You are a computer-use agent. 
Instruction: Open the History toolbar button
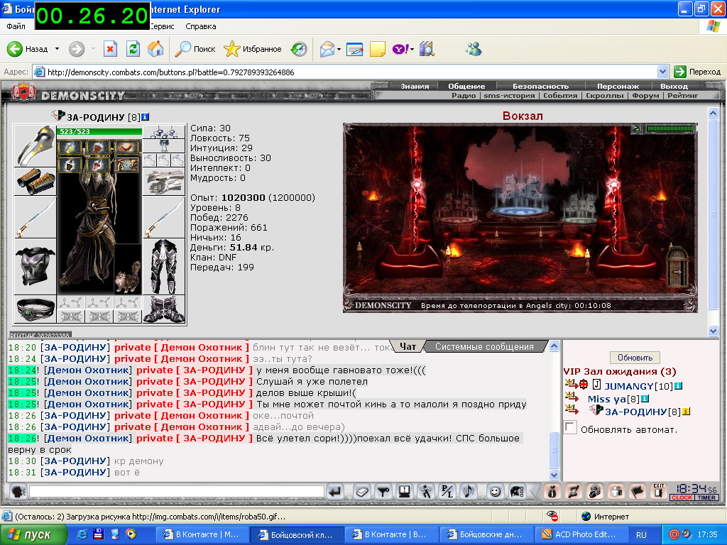coord(299,49)
